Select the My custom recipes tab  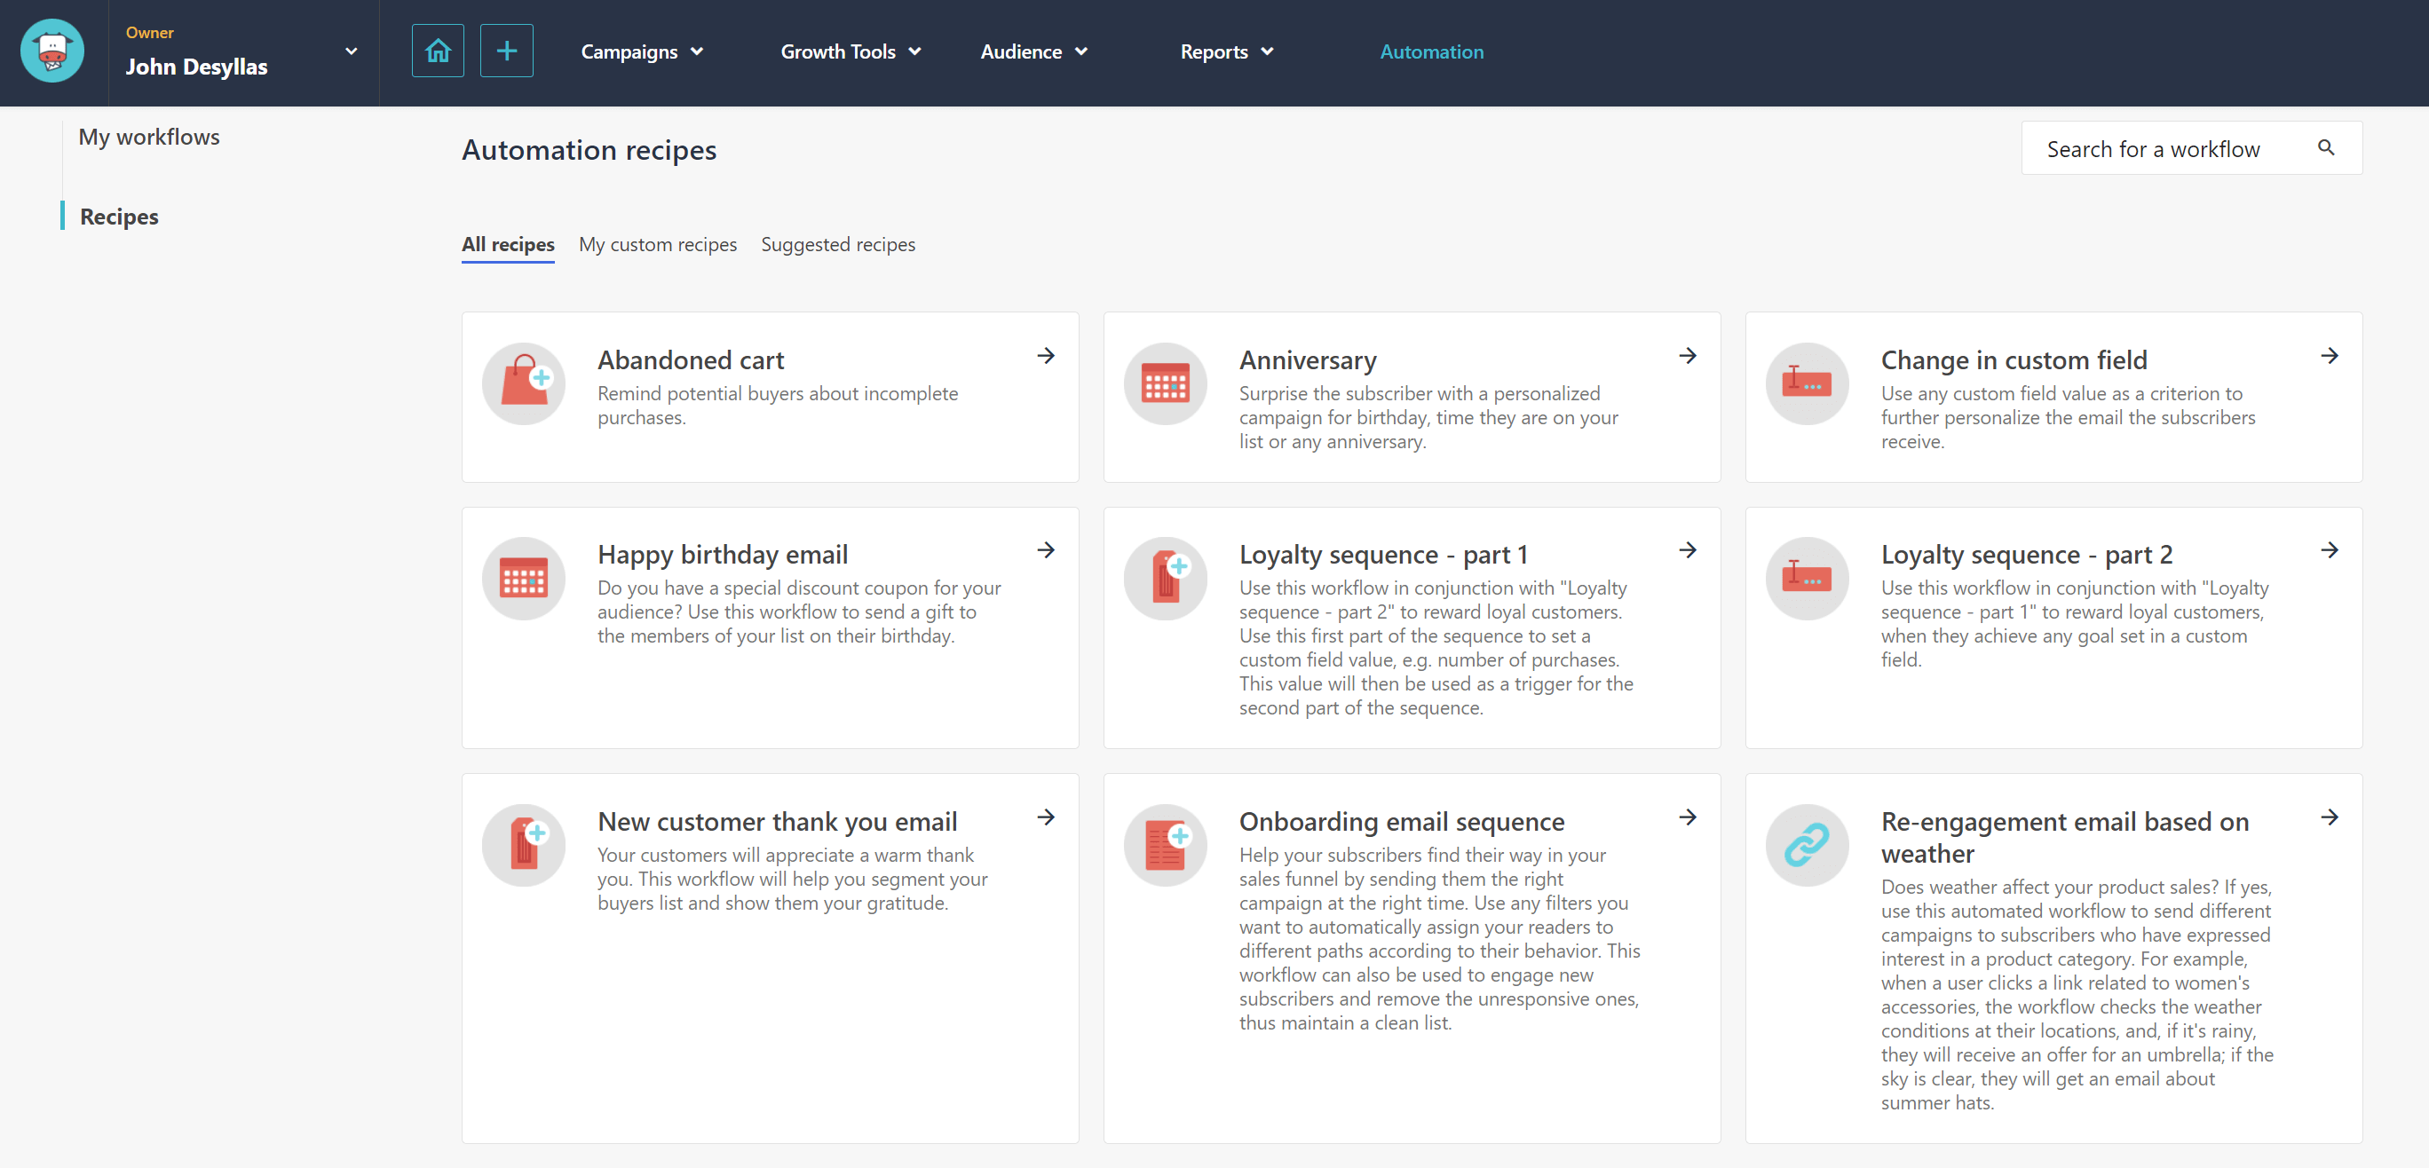click(x=659, y=243)
